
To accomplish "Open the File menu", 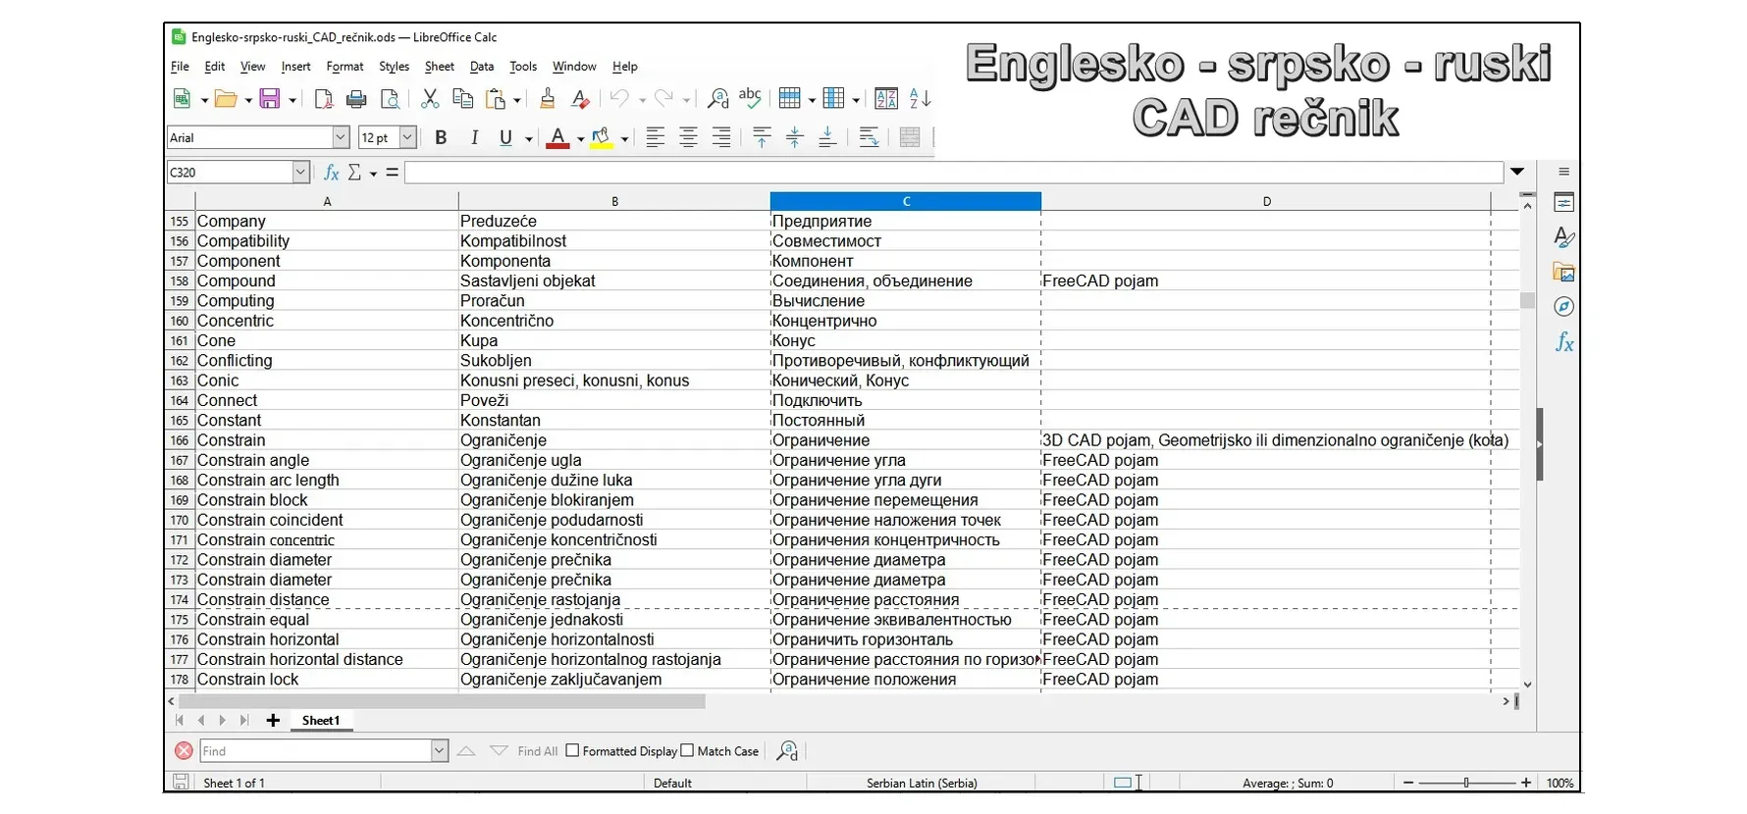I will 180,67.
